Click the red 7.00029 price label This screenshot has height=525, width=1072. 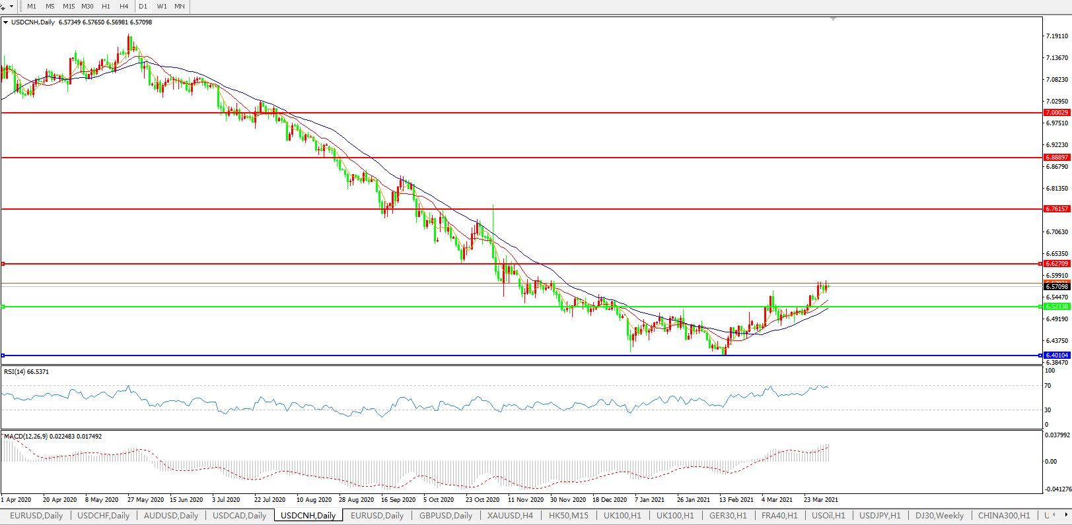pos(1056,113)
